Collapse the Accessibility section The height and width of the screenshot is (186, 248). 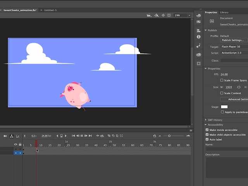click(206, 125)
